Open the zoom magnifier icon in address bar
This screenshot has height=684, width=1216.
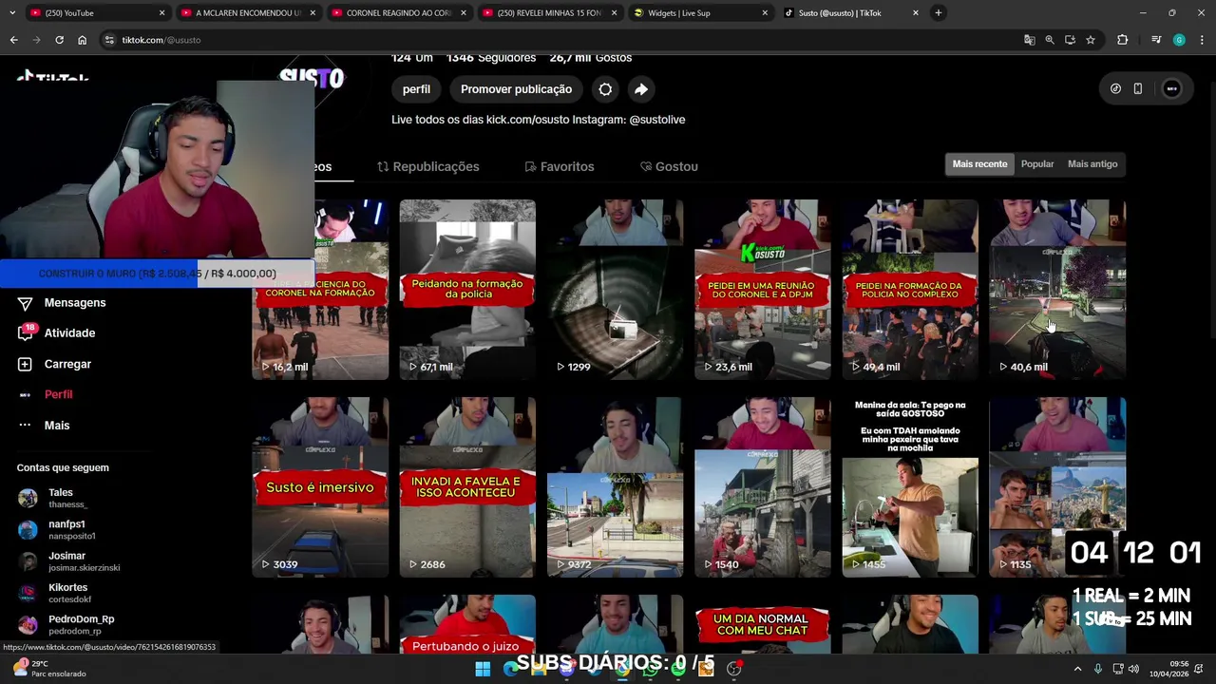point(1050,40)
